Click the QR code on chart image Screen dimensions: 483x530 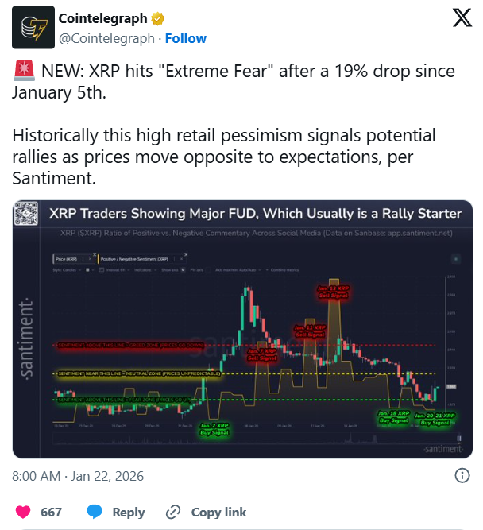[28, 215]
